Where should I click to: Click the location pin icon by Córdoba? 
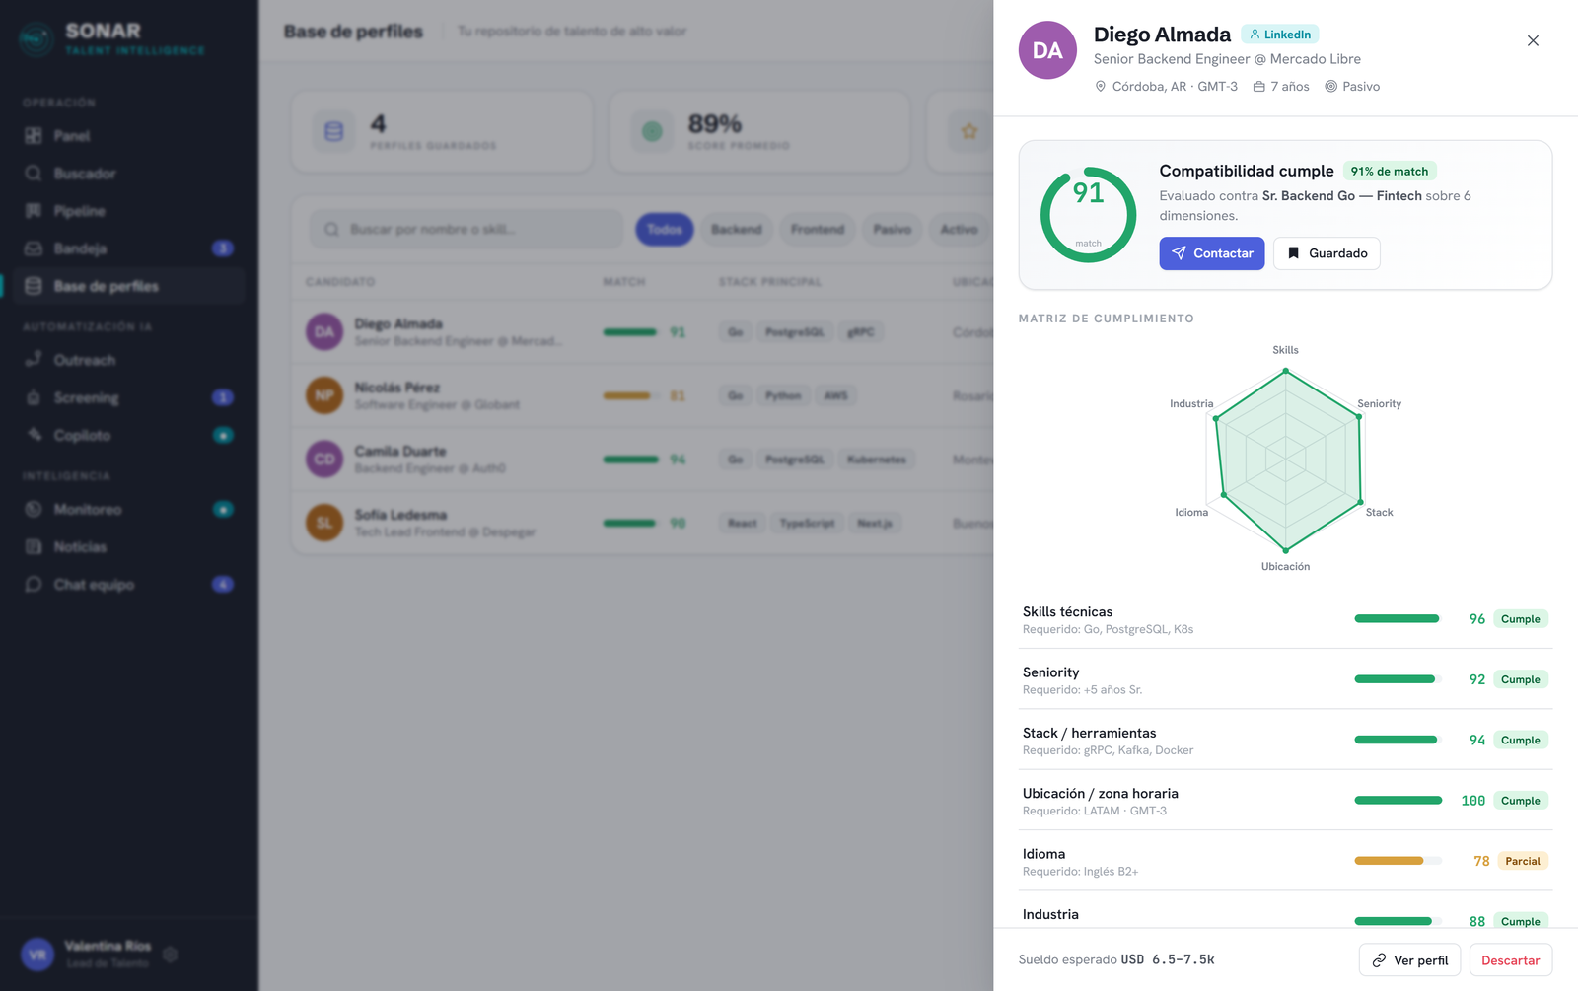coord(1101,87)
